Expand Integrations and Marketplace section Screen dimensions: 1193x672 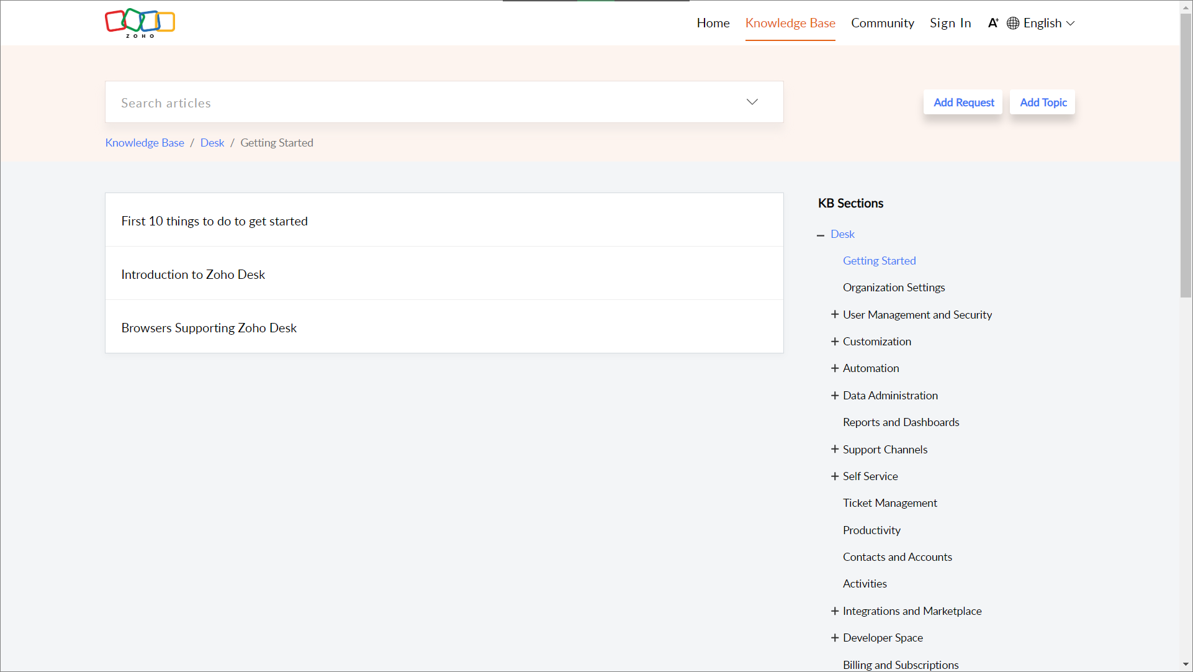pos(835,611)
